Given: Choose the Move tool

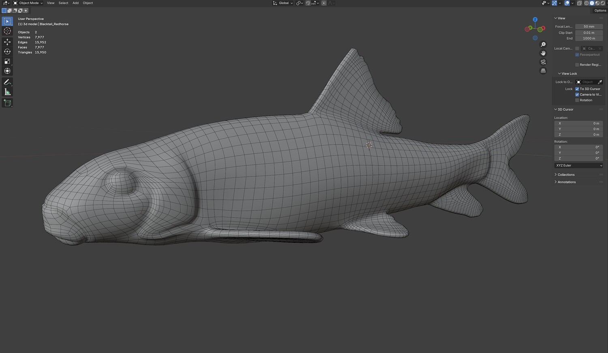Looking at the screenshot, I should [x=7, y=42].
